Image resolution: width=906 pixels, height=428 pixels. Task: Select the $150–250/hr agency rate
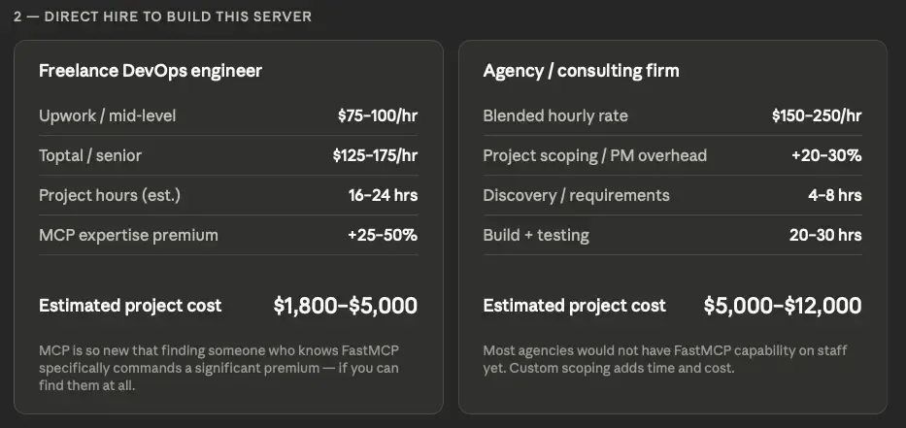click(x=816, y=115)
